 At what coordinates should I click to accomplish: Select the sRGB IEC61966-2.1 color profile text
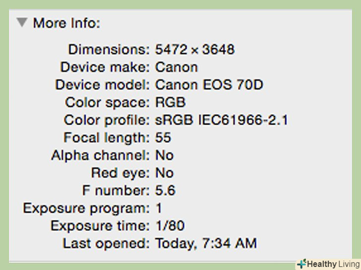click(x=222, y=120)
